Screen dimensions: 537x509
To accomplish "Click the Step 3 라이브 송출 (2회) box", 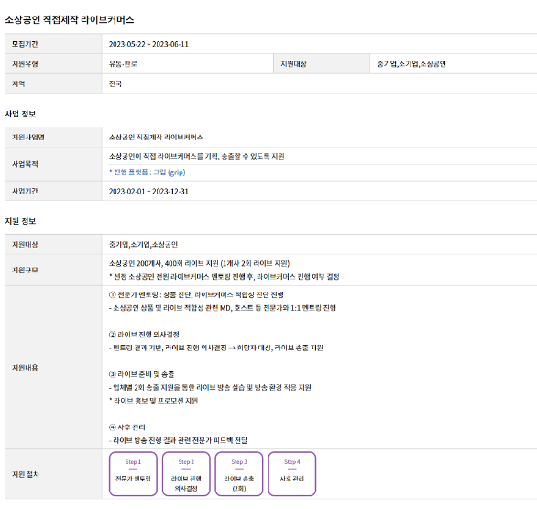I will pos(239,474).
